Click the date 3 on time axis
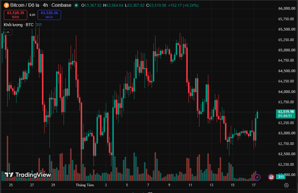 106,185
